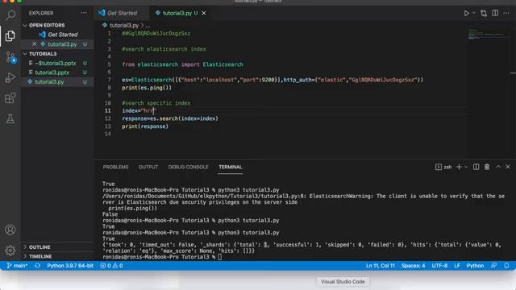Open the Manage gear icon

click(10, 251)
